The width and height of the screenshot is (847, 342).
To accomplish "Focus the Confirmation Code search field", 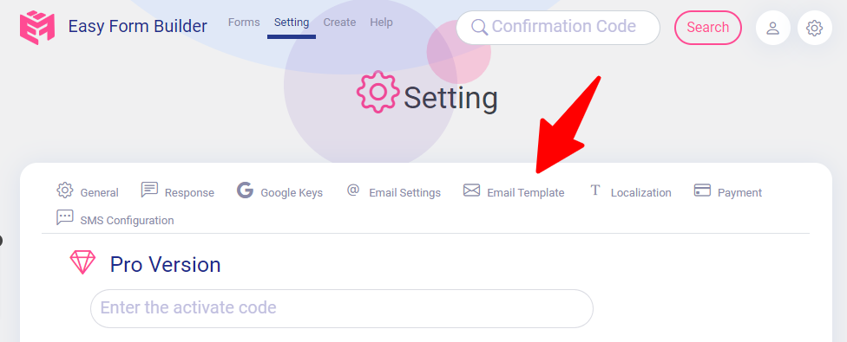I will coord(558,28).
